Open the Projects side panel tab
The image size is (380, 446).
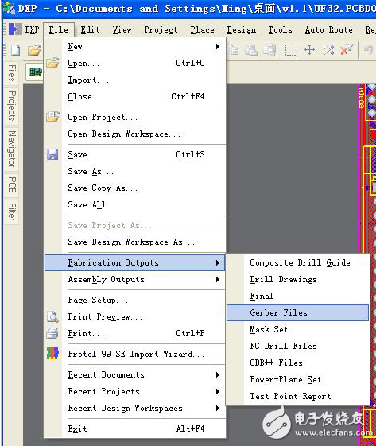[12, 106]
